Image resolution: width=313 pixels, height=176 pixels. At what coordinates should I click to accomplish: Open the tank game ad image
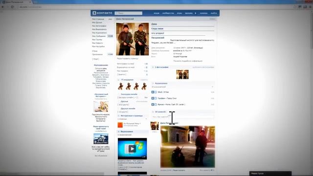coord(101,139)
